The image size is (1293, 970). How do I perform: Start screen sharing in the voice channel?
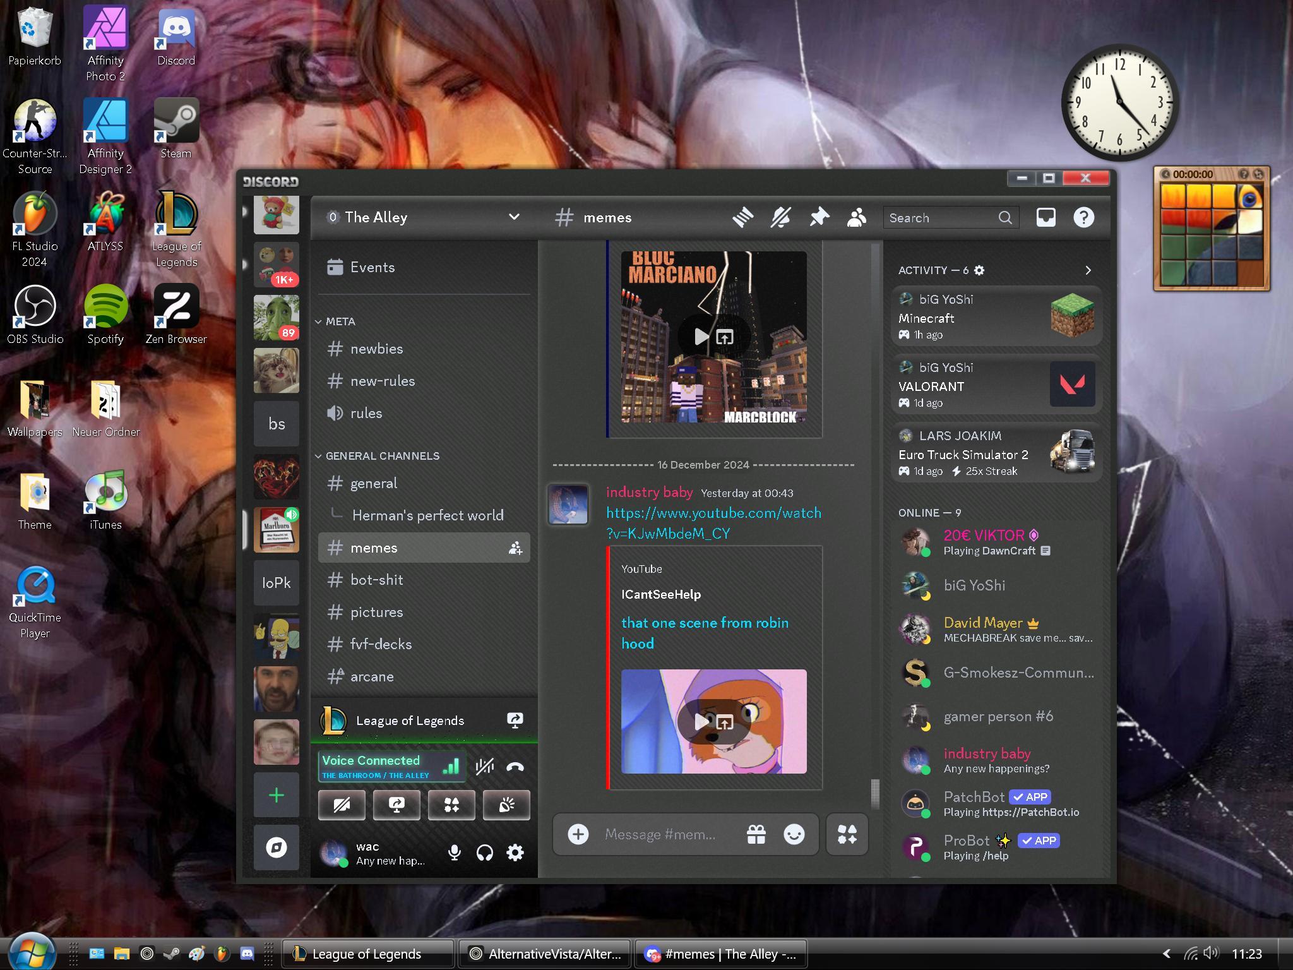(396, 805)
